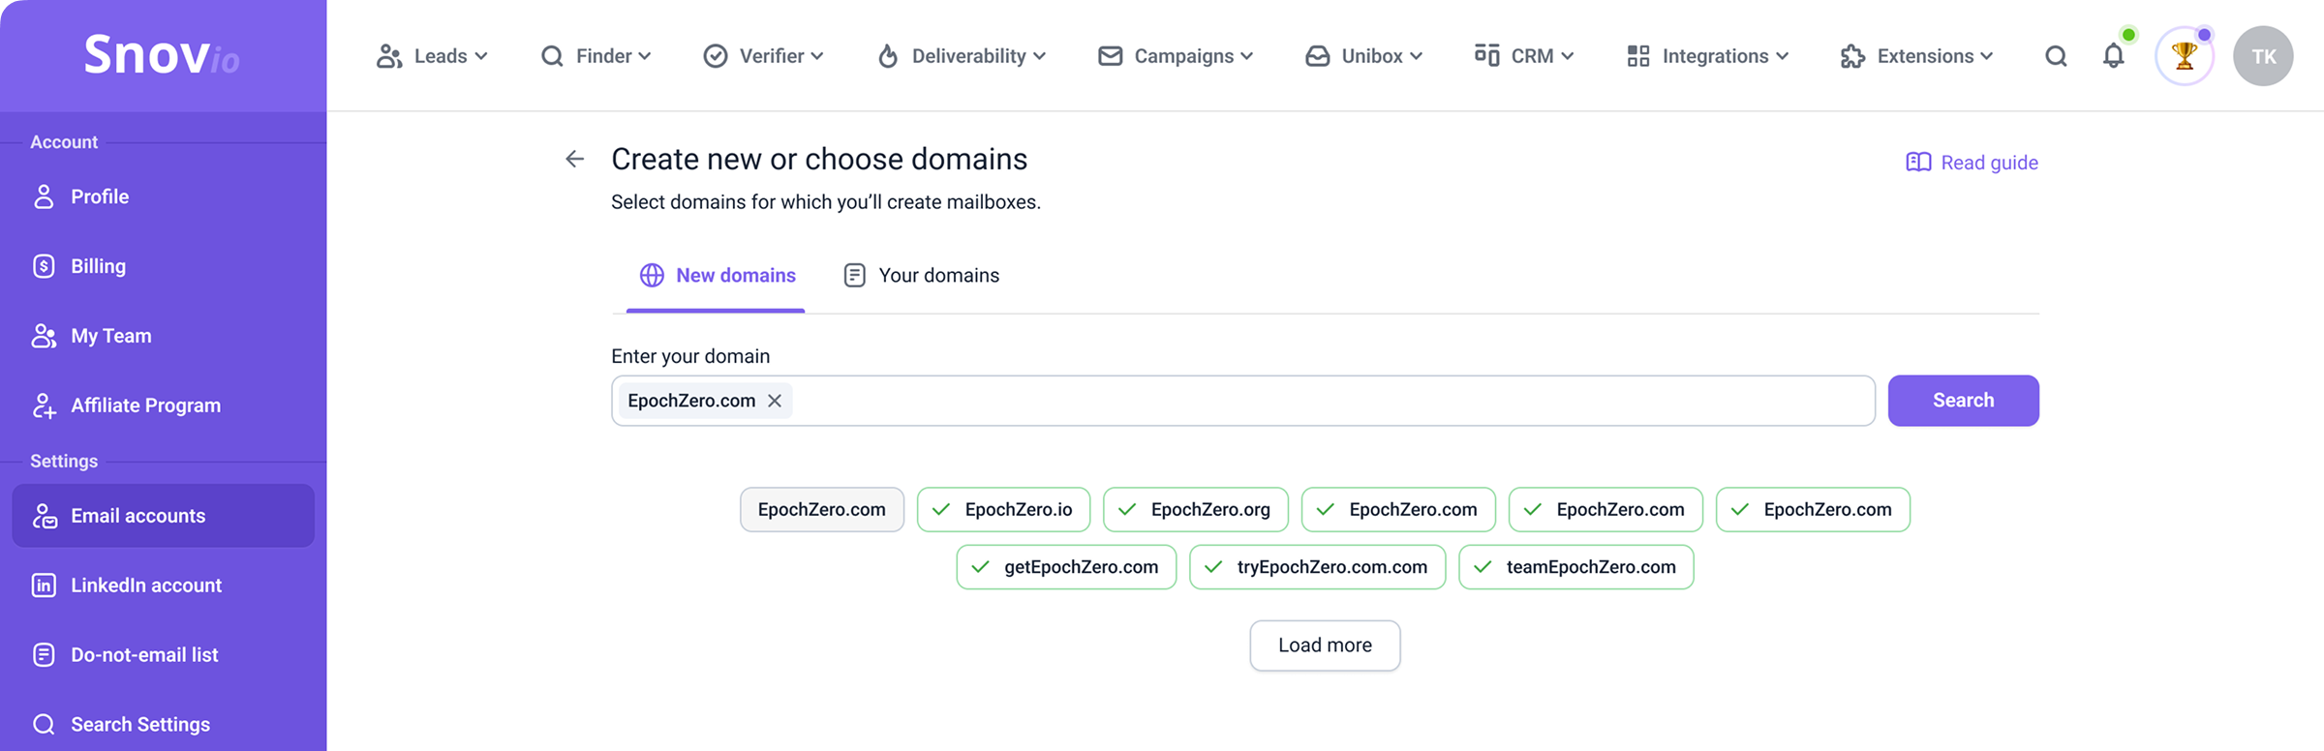2324x751 pixels.
Task: Switch to the Your domains tab
Action: [x=921, y=276]
